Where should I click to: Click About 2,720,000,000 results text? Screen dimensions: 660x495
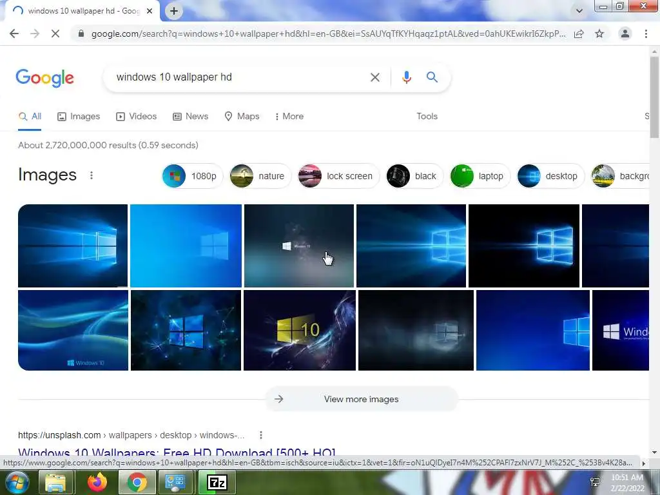tap(108, 145)
